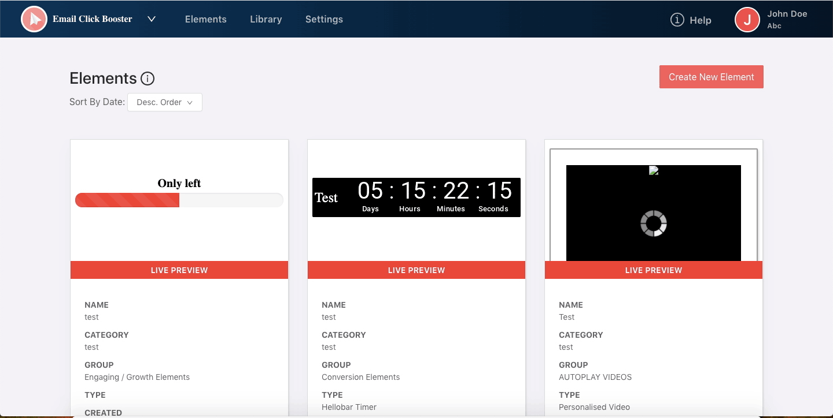Open the Help info icon

[x=677, y=20]
